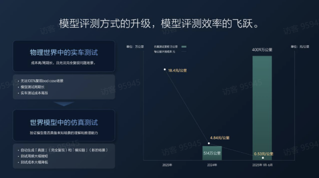Click the right axis label '单位: 元/公里'

pos(300,47)
